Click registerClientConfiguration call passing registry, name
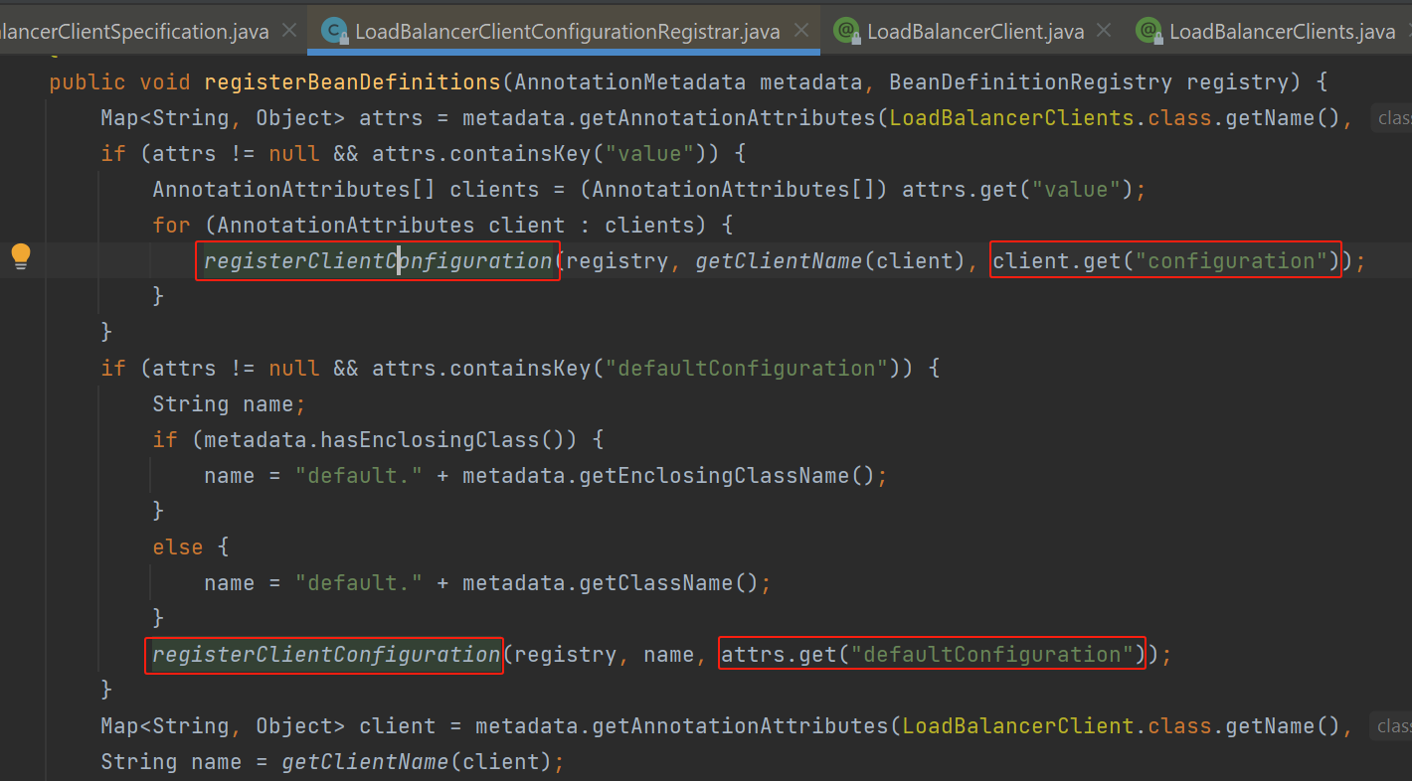The height and width of the screenshot is (781, 1412). (326, 654)
